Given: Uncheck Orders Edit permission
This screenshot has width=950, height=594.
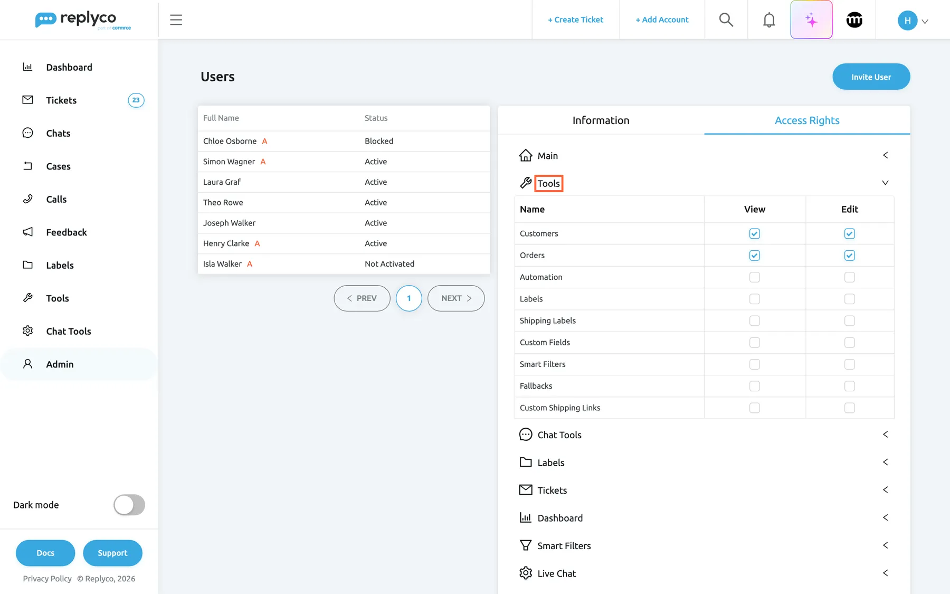Looking at the screenshot, I should (849, 255).
